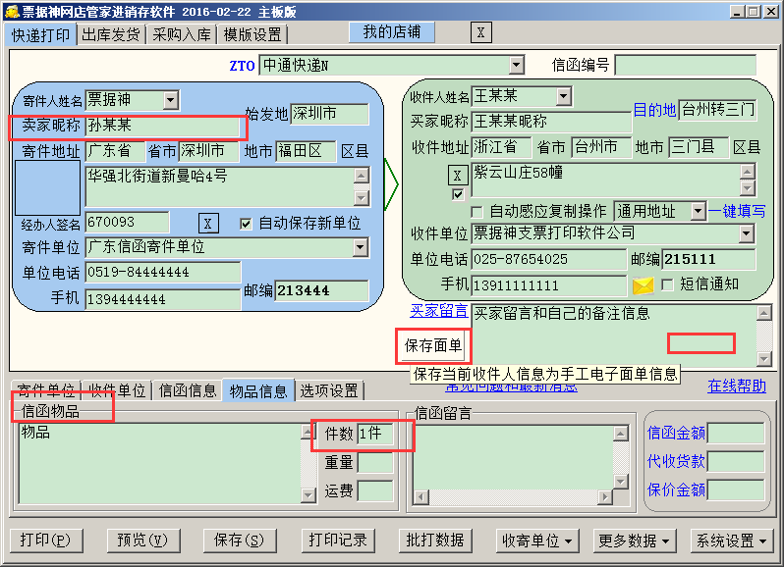Click the 批打数据 button
This screenshot has height=567, width=784.
coord(435,541)
